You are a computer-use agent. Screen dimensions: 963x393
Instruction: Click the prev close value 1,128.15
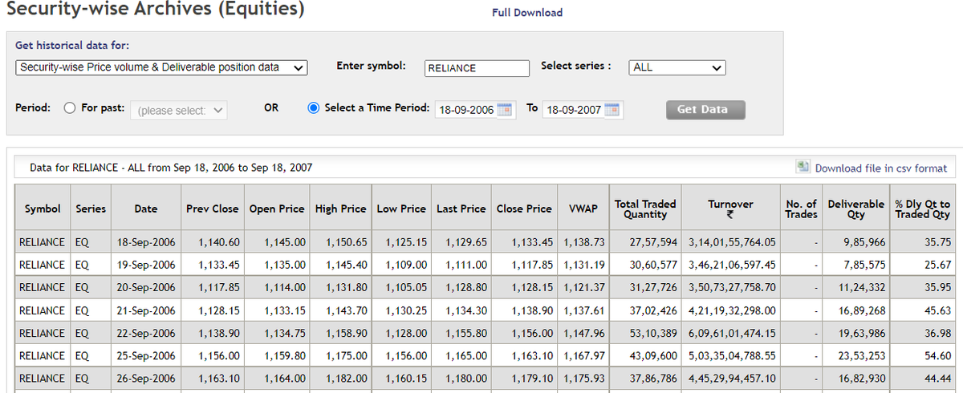pos(219,310)
